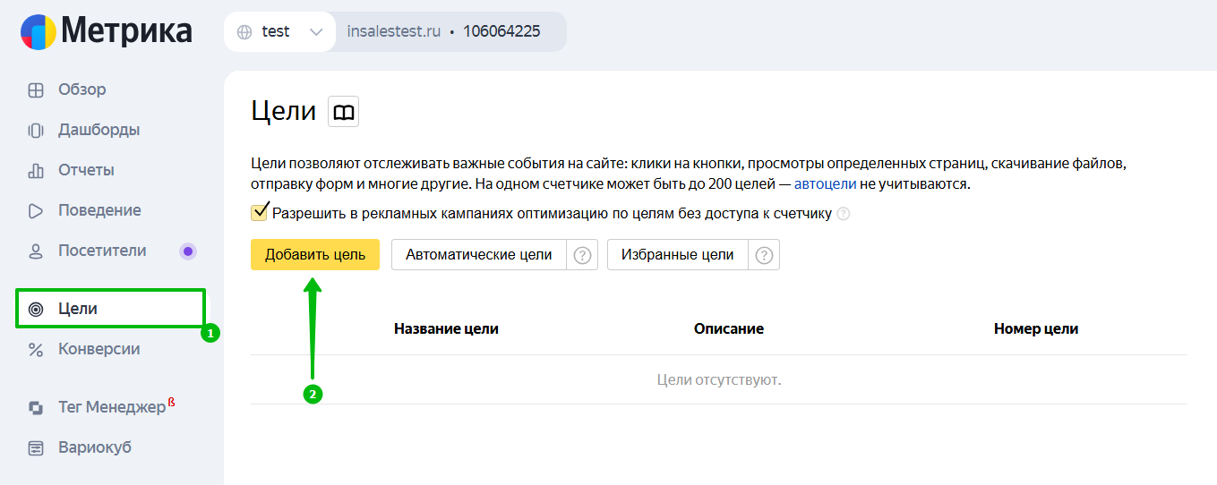Click the Поведение play icon

click(36, 211)
